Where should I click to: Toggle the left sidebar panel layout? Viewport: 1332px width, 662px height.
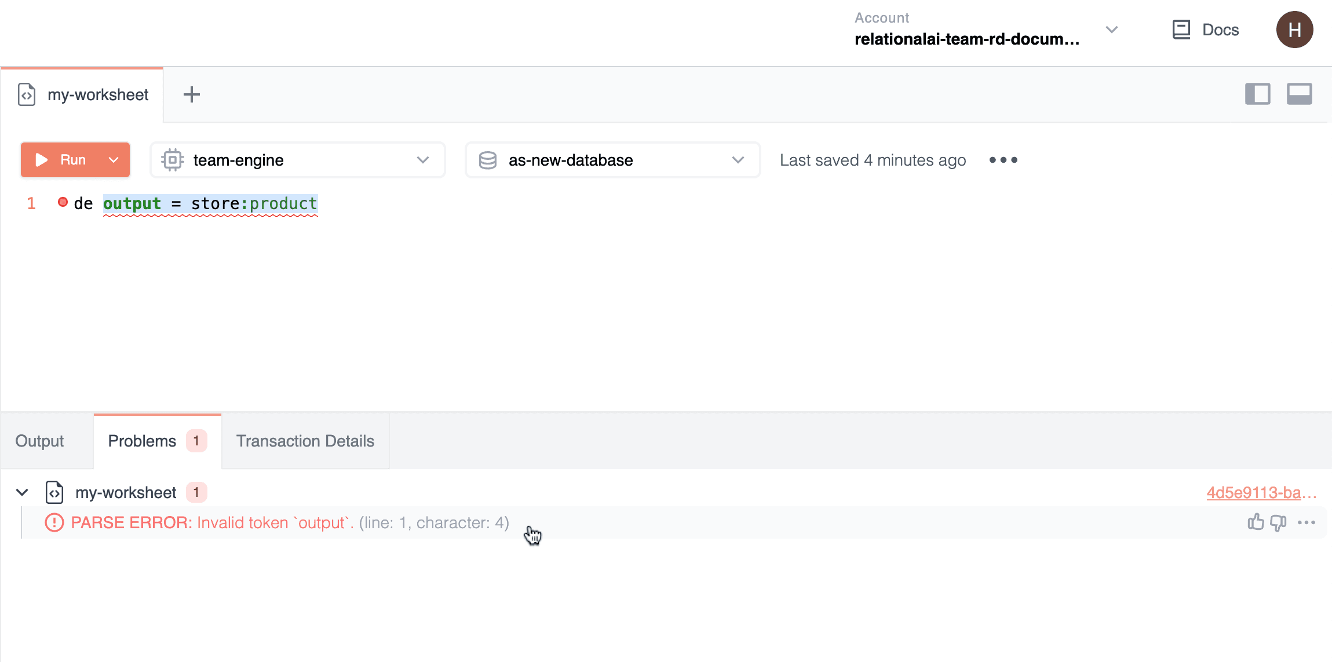[x=1257, y=94]
